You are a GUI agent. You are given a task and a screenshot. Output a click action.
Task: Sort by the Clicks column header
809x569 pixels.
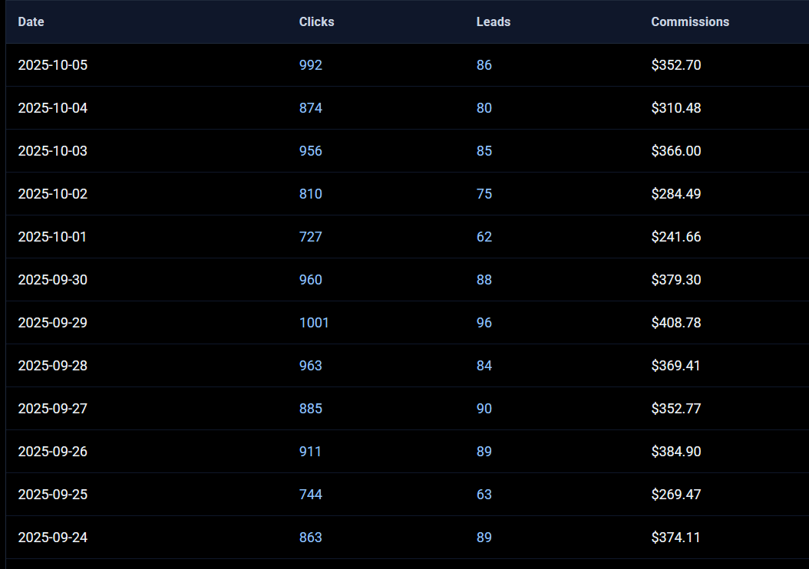316,21
